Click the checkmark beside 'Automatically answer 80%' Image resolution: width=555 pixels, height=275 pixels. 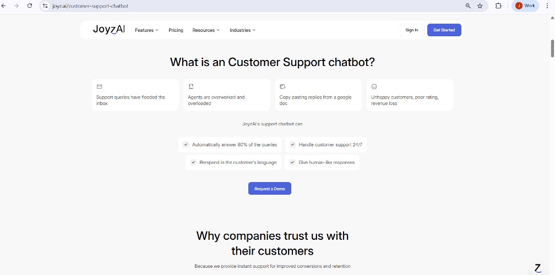(186, 145)
